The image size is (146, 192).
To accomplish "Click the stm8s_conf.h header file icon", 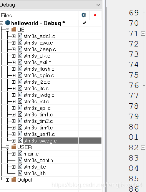I will [x=20, y=160].
